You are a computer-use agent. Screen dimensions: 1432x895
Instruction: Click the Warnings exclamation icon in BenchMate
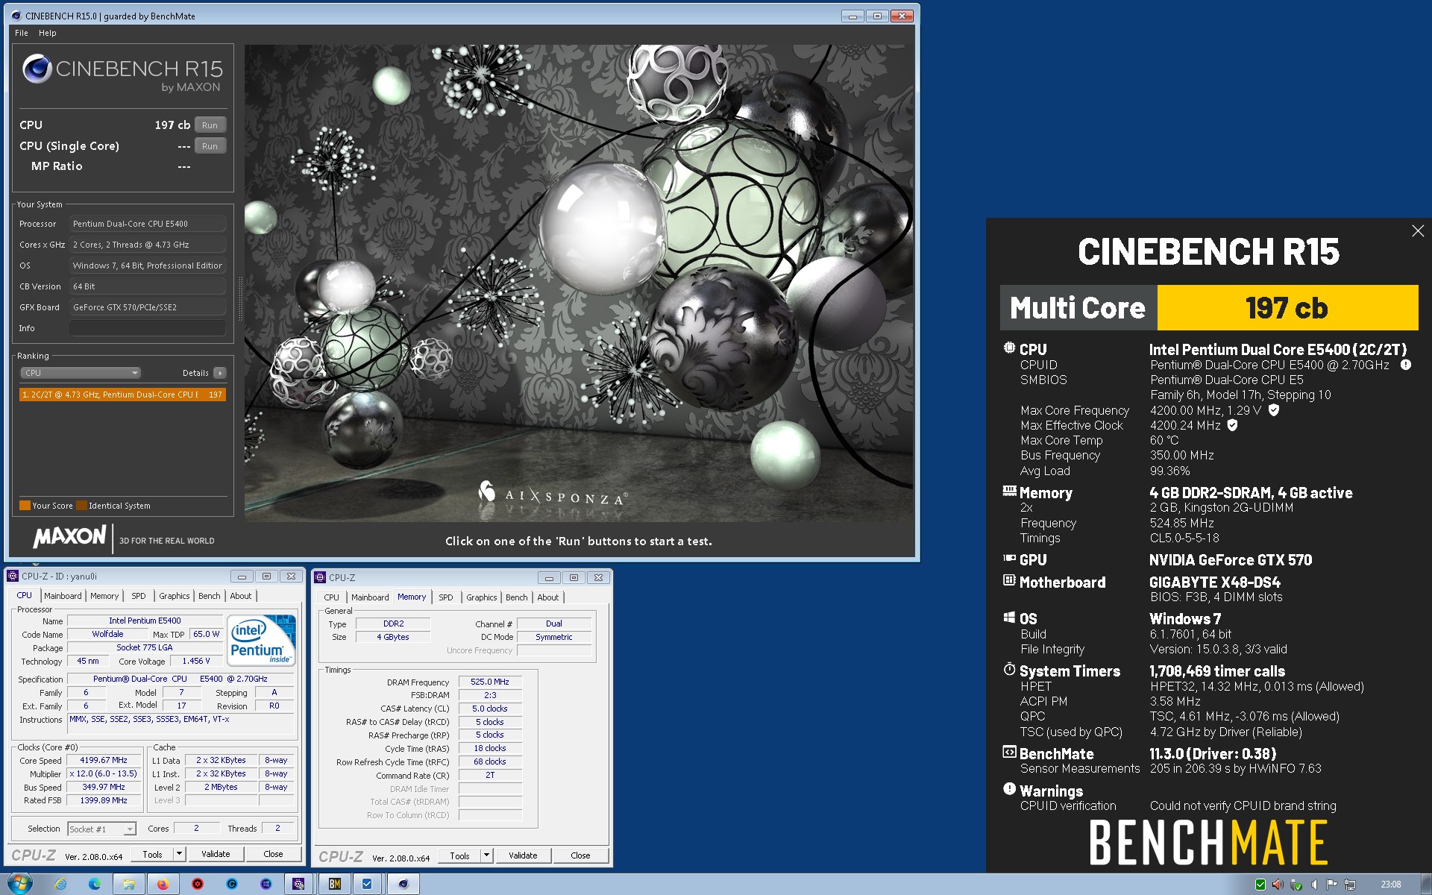coord(1009,789)
